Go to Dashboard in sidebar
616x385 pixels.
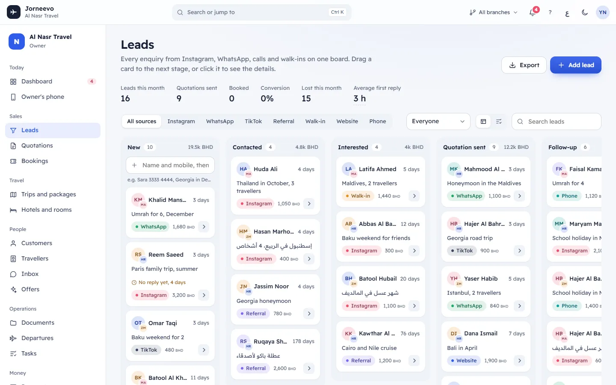[x=53, y=81]
